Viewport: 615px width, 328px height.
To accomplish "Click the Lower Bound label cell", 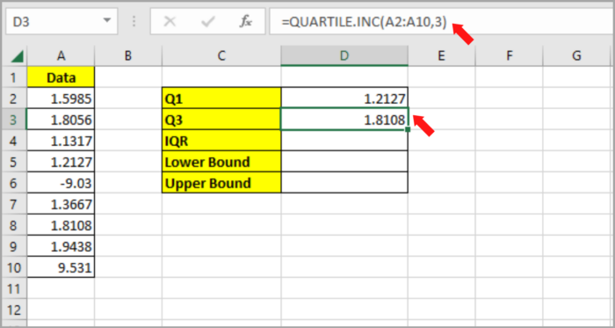I will click(x=221, y=162).
